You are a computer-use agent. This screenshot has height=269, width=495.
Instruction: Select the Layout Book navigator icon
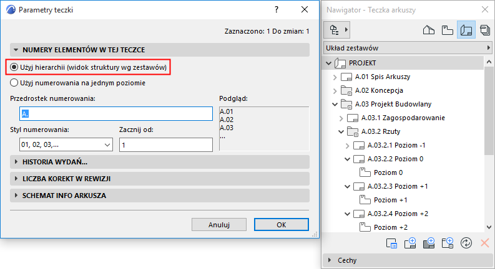point(466,30)
